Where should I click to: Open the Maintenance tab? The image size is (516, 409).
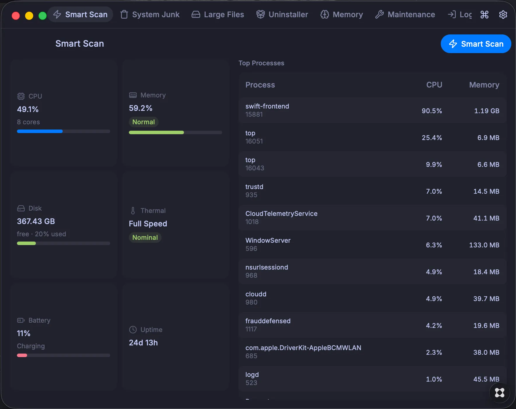pos(405,14)
